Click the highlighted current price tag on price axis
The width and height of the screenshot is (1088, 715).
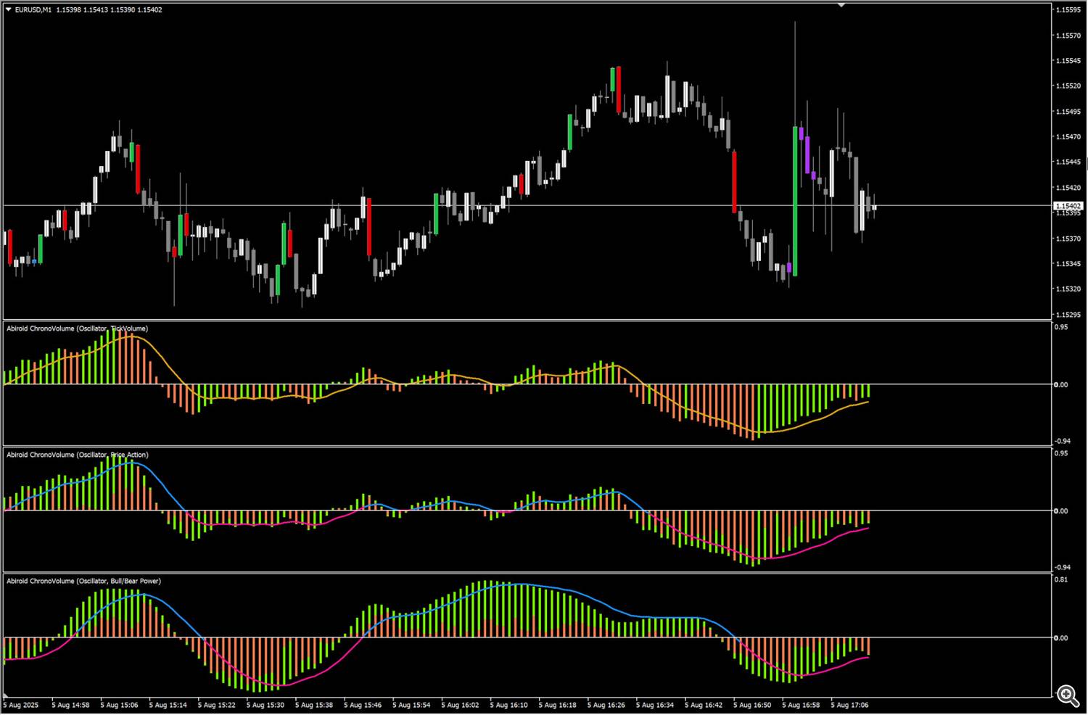[1068, 206]
